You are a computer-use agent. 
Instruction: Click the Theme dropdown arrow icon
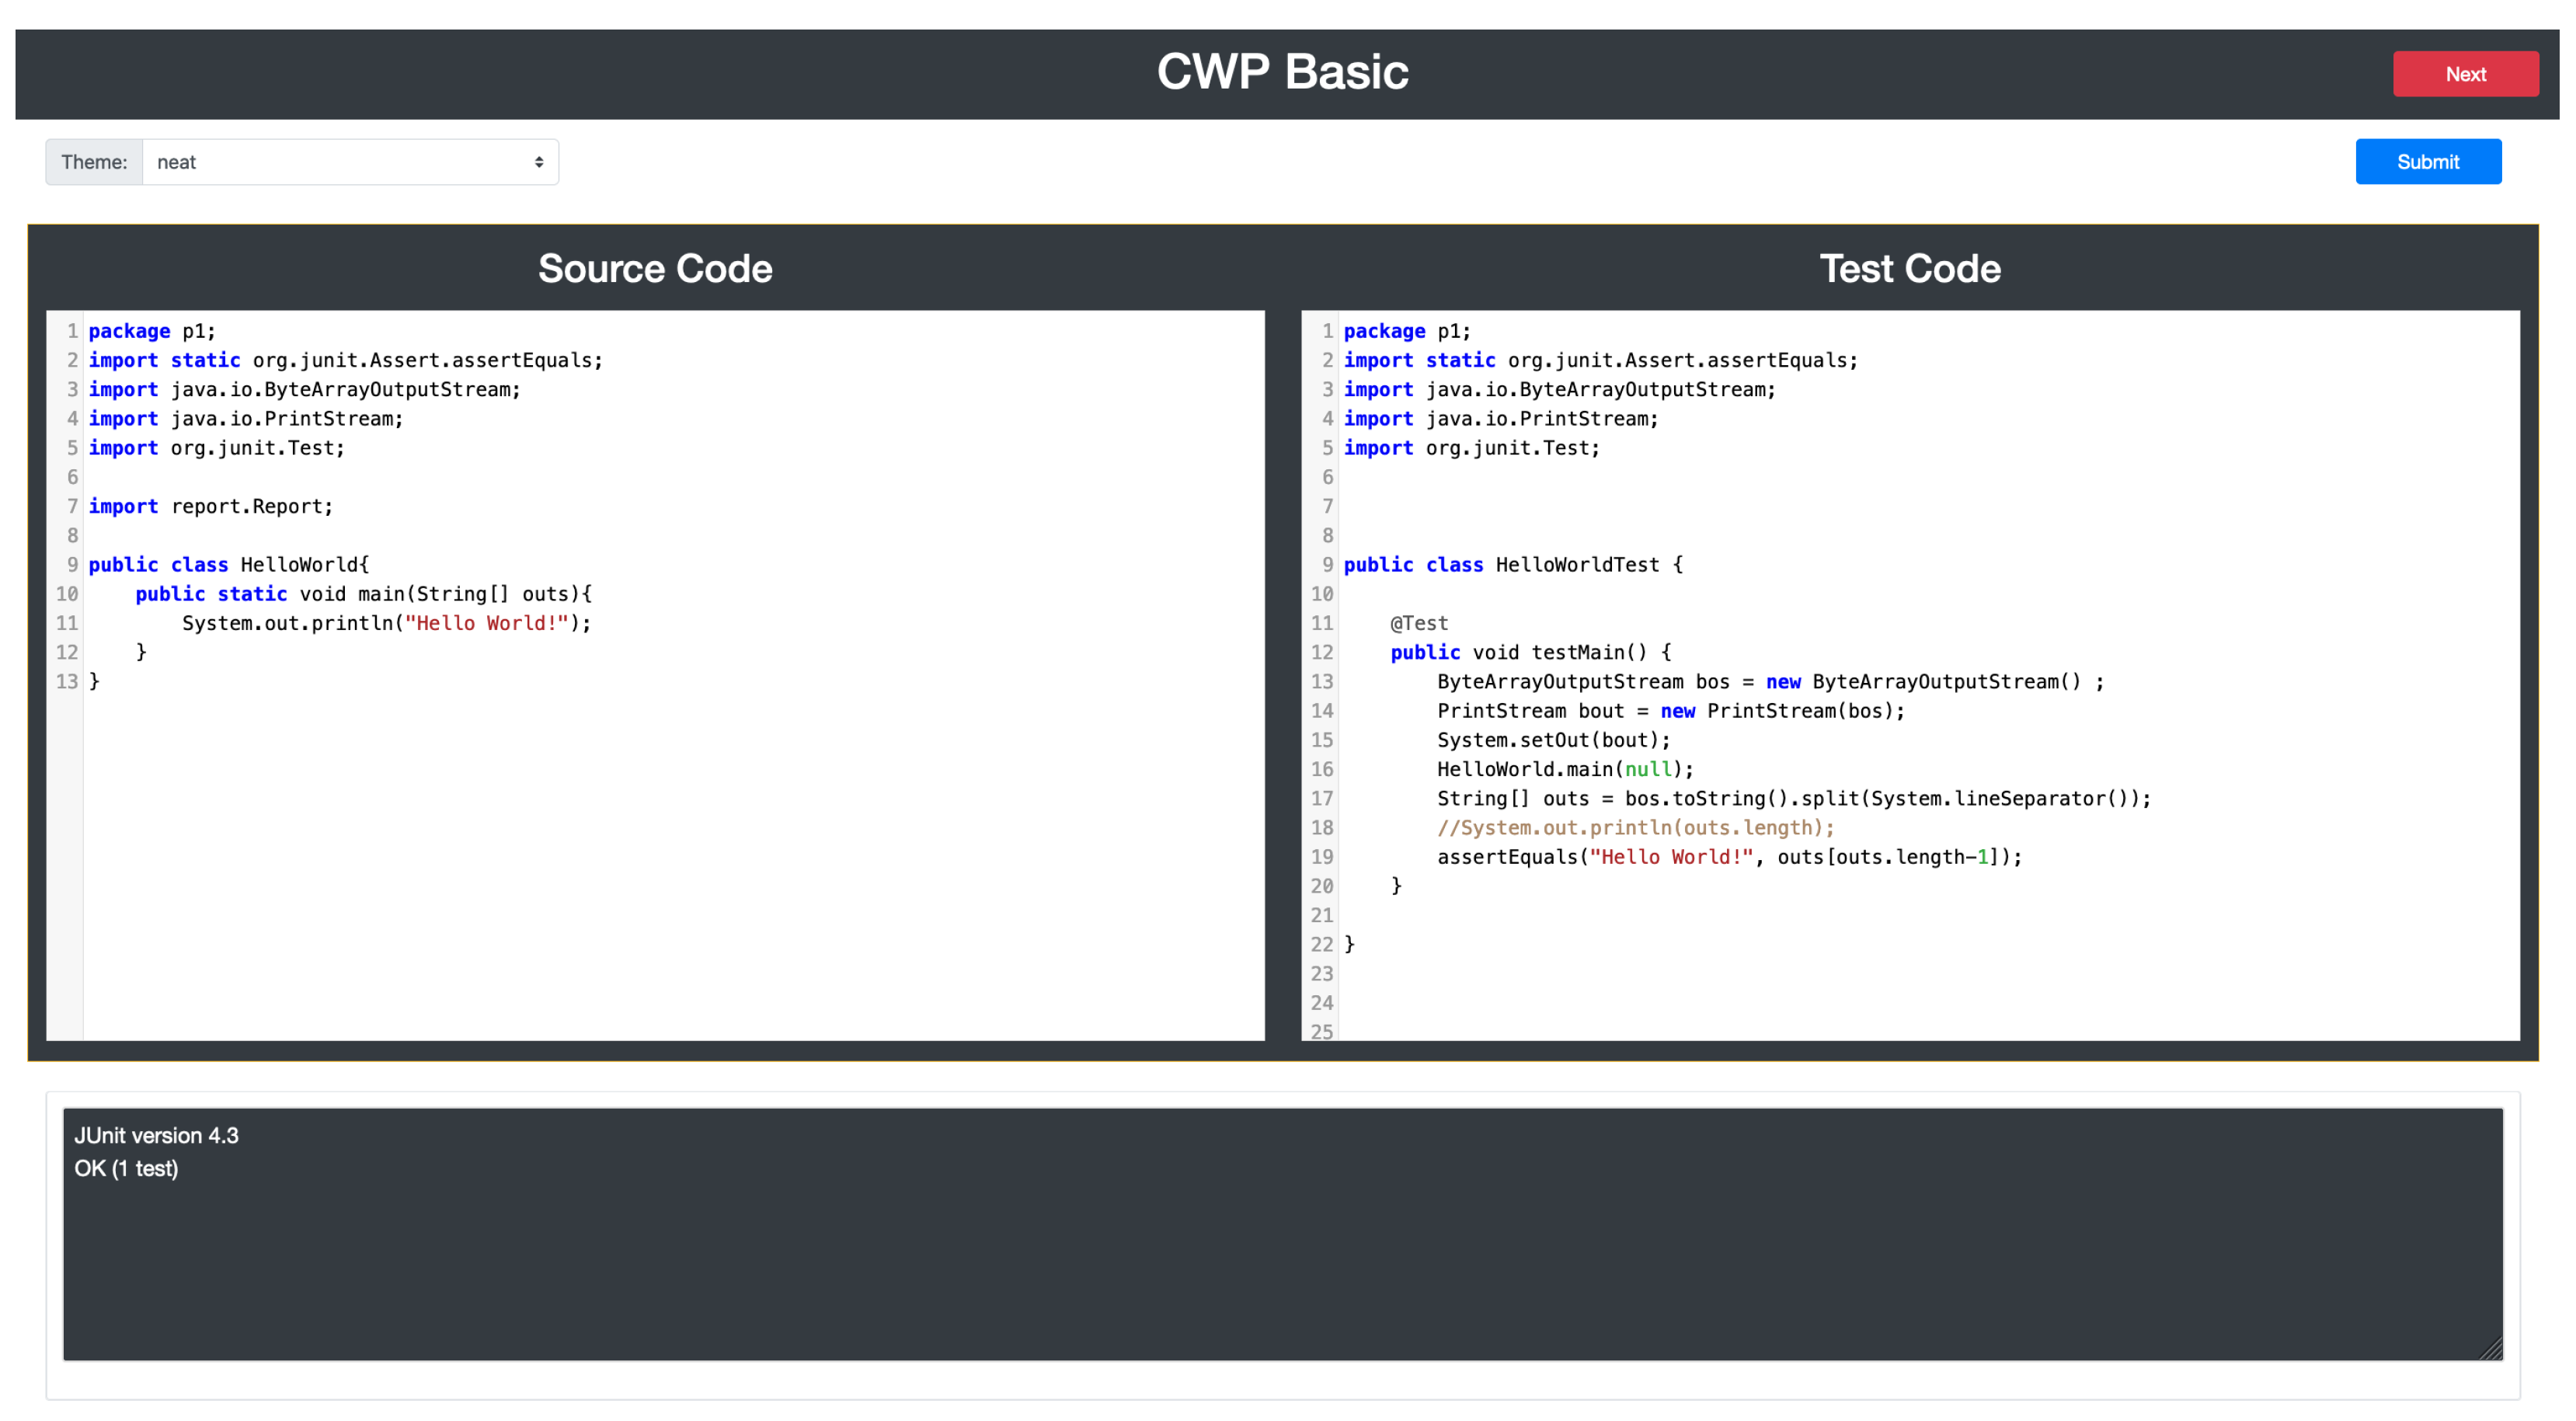(x=538, y=162)
